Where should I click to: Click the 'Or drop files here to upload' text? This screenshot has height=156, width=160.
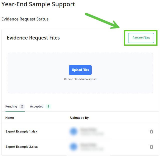coord(80,79)
